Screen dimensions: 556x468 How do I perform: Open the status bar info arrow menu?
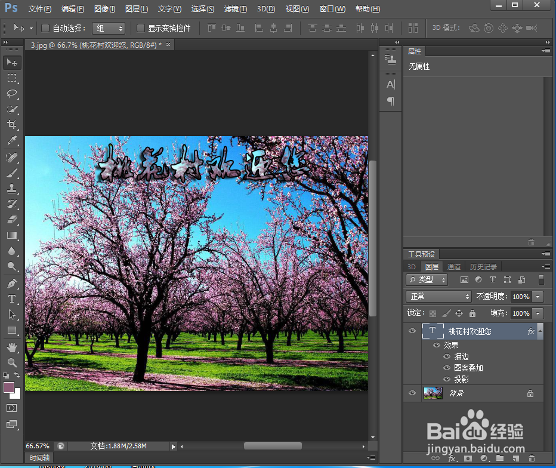click(x=174, y=447)
